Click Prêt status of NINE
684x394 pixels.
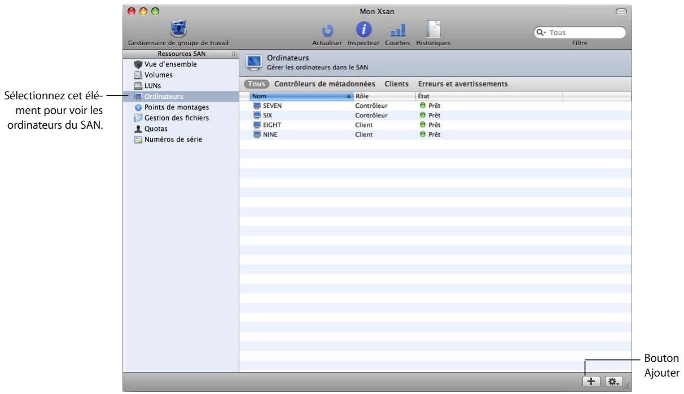[429, 134]
